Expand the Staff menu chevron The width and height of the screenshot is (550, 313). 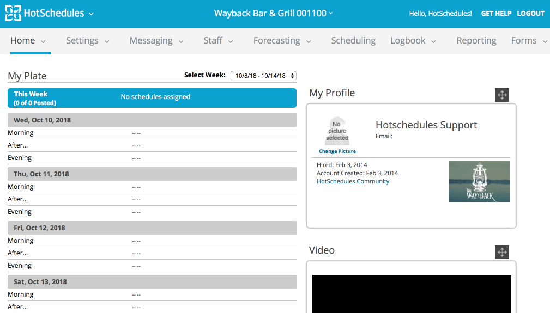pyautogui.click(x=231, y=41)
